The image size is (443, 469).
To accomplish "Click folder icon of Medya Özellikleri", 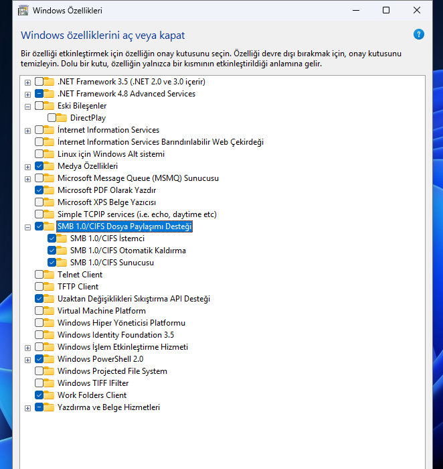I will 49,165.
